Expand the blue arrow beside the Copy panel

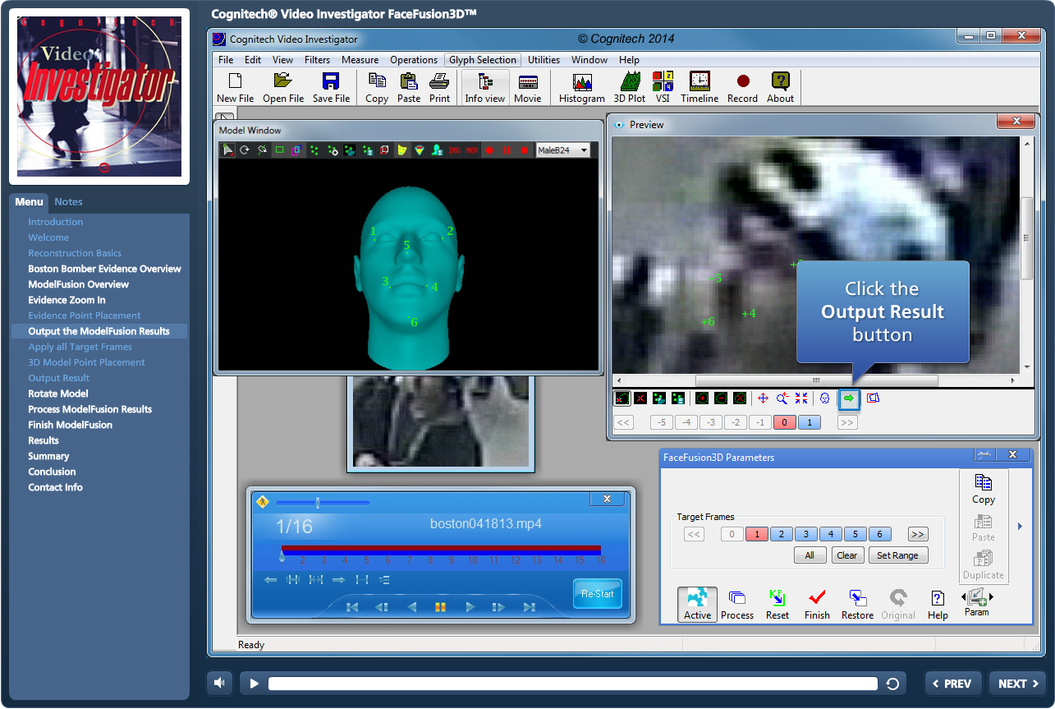pos(1020,527)
